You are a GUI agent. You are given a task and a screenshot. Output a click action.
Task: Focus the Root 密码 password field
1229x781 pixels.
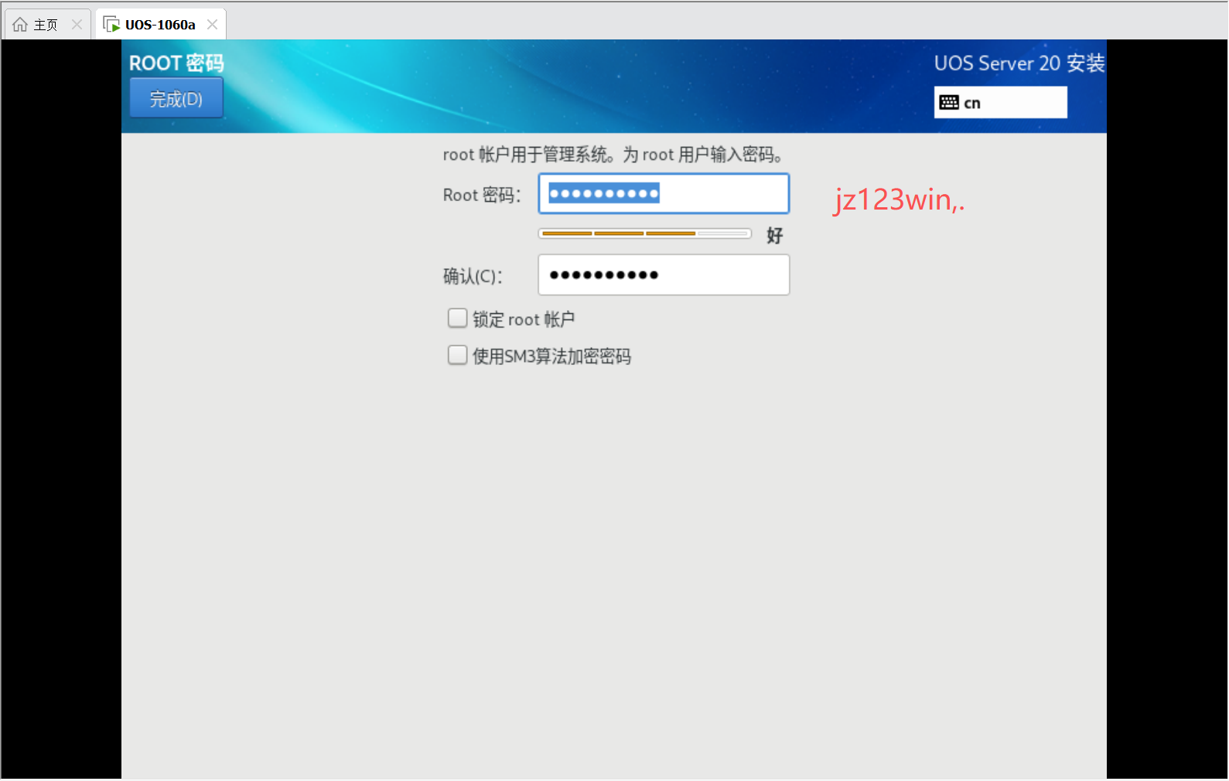[664, 193]
